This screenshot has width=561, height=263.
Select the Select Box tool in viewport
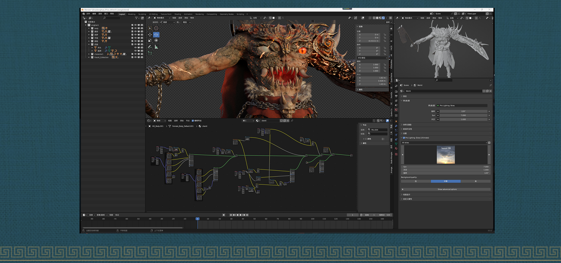coord(150,28)
